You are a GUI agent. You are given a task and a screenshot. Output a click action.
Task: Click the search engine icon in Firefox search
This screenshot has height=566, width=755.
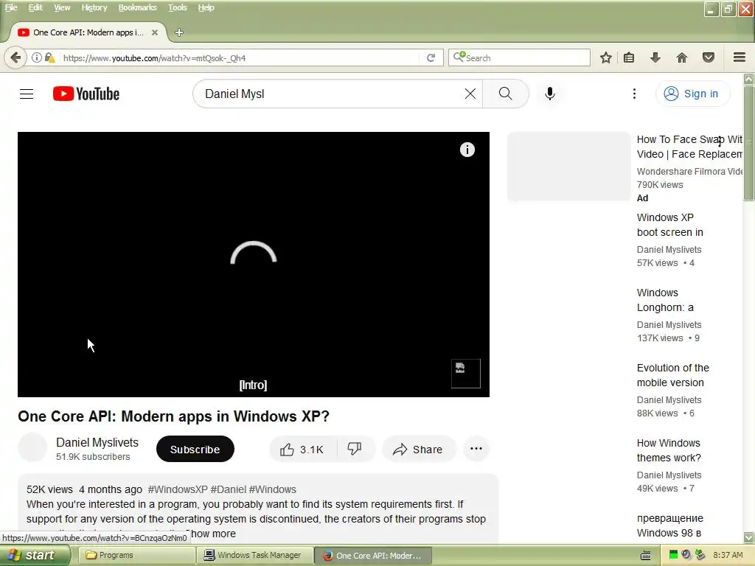click(459, 57)
